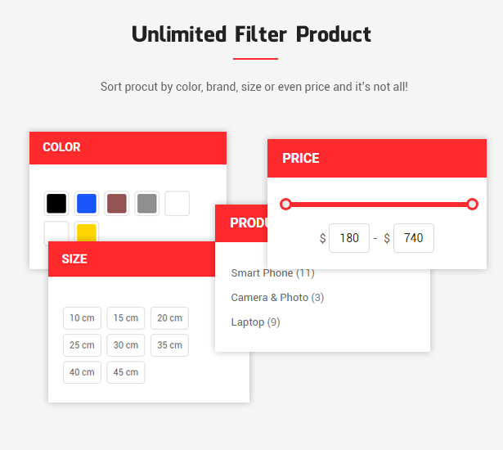Select the 10 cm size option
Screen dimensions: 503x450
click(x=82, y=318)
